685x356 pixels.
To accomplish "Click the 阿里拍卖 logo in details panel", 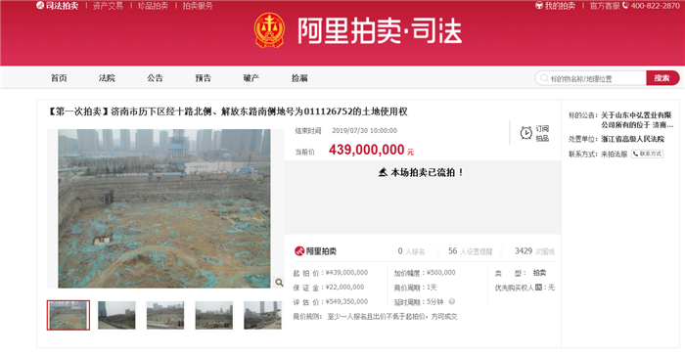I will (315, 250).
